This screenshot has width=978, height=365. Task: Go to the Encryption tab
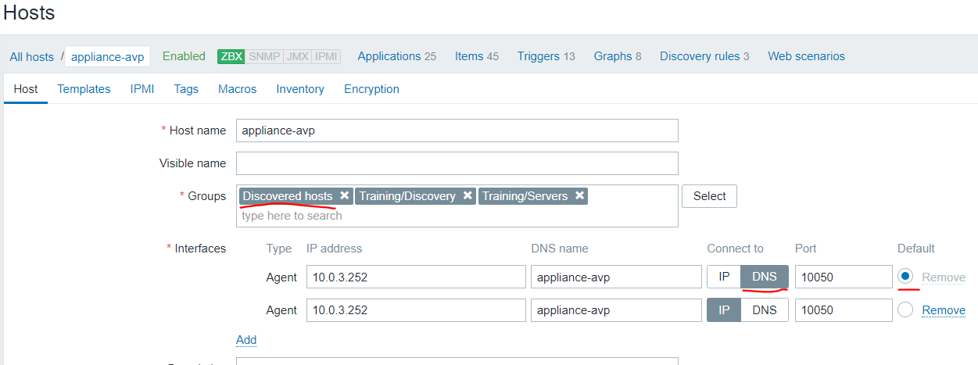[371, 89]
